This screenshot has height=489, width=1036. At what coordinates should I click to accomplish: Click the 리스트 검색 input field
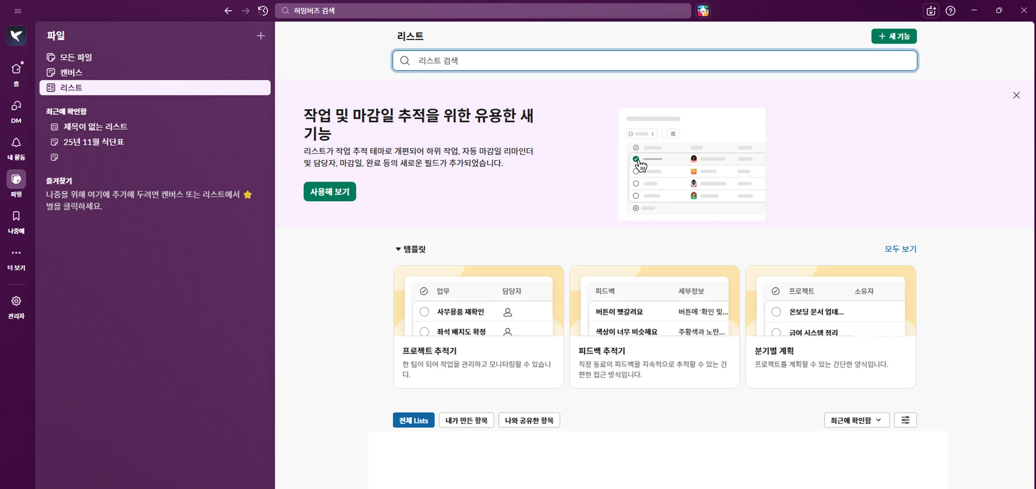point(654,61)
